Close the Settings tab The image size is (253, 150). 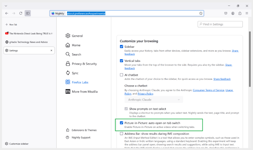click(51, 50)
